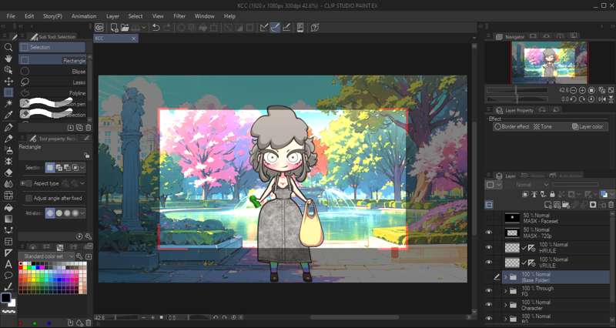Select the Eraser tool
The height and width of the screenshot is (328, 616).
[x=8, y=172]
